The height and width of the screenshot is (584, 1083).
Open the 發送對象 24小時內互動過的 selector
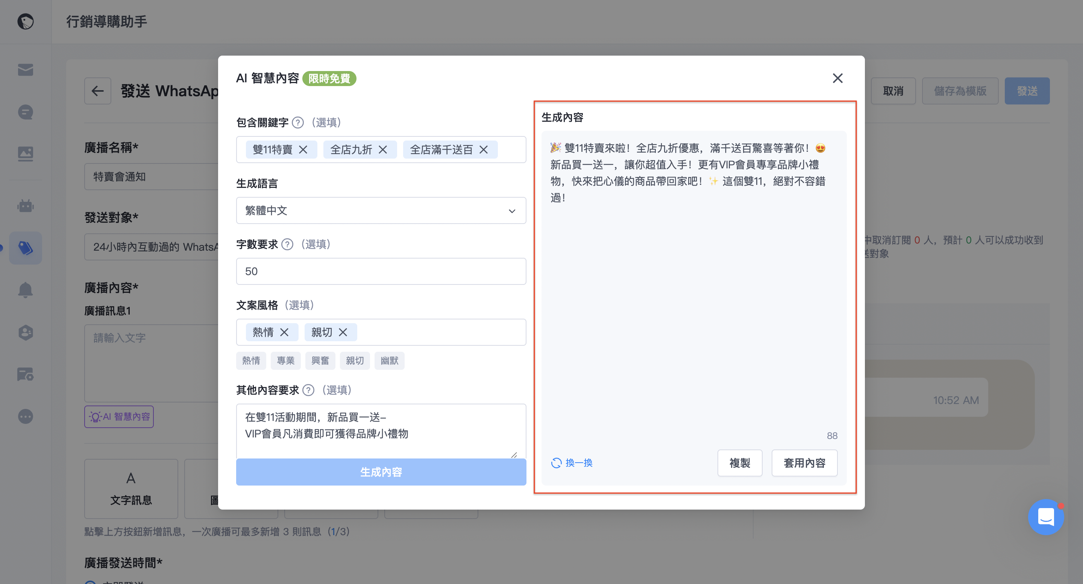point(151,247)
